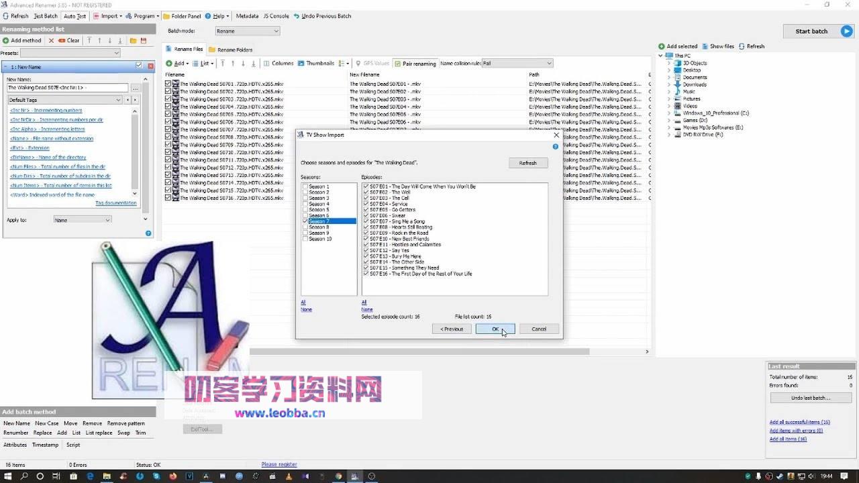This screenshot has height=483, width=859.
Task: Open the Apply to Name dropdown
Action: pos(82,220)
